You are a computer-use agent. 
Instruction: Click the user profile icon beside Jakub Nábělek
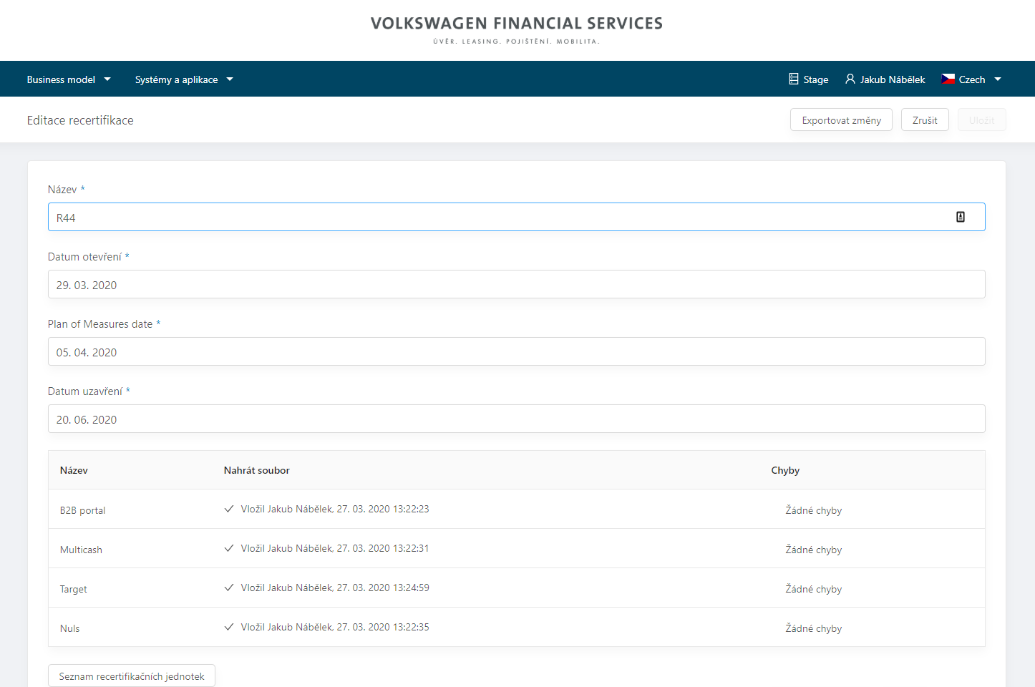[850, 79]
